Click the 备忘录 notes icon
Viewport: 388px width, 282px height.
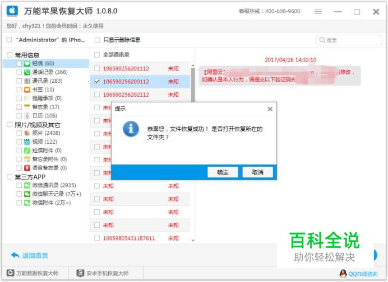point(27,107)
